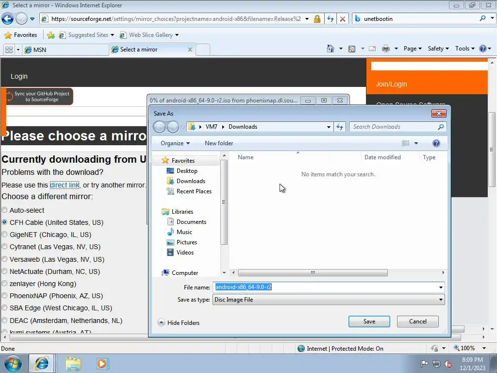This screenshot has width=497, height=373.
Task: Click the security lock icon in address bar
Action: tap(316, 19)
